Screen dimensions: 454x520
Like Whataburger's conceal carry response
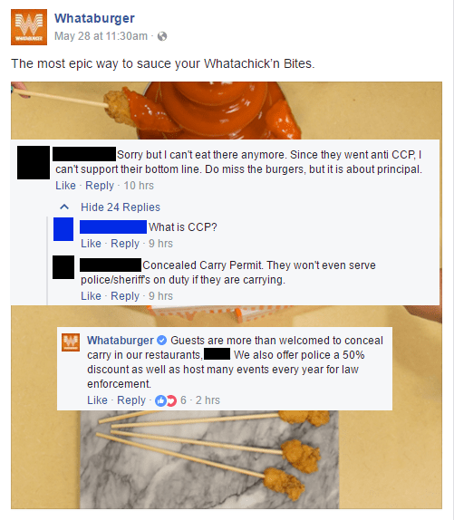[x=97, y=400]
